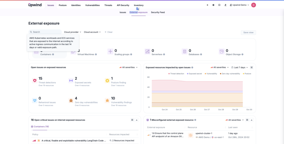Click the Zero day vulnerabilities bug icon
The height and width of the screenshot is (144, 284).
click(71, 101)
